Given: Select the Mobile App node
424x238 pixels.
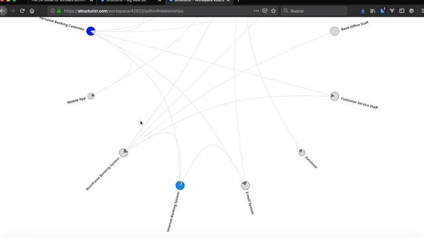Looking at the screenshot, I should point(91,97).
